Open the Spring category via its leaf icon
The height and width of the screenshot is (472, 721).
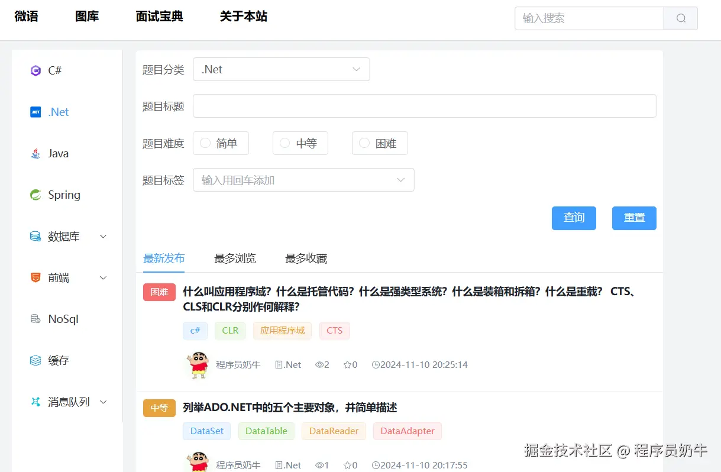pos(36,195)
